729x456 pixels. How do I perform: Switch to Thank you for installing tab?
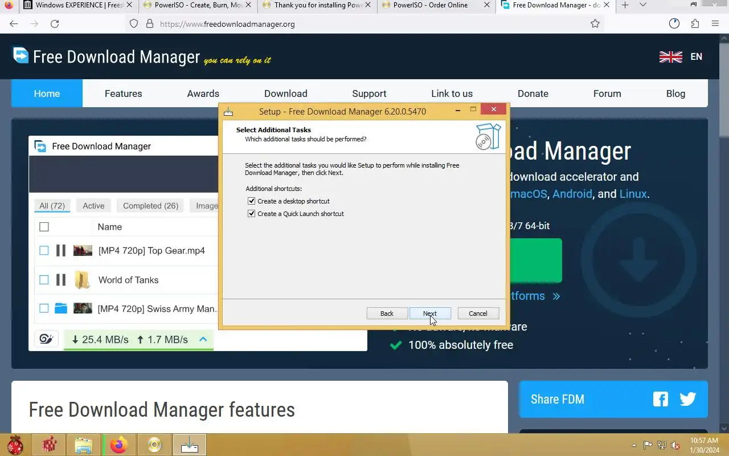tap(316, 5)
